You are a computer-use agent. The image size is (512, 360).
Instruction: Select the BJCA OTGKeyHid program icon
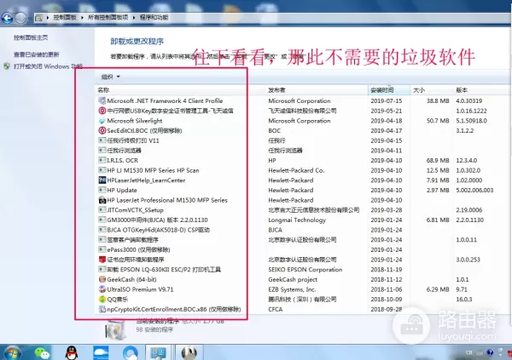pyautogui.click(x=102, y=230)
